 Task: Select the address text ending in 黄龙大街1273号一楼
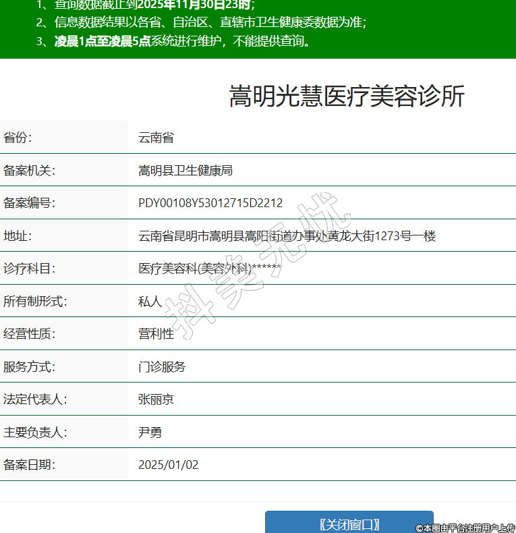pyautogui.click(x=287, y=236)
